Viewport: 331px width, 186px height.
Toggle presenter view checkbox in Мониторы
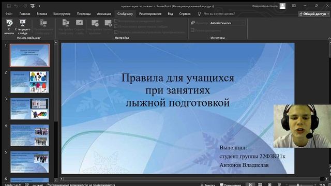pos(192,30)
